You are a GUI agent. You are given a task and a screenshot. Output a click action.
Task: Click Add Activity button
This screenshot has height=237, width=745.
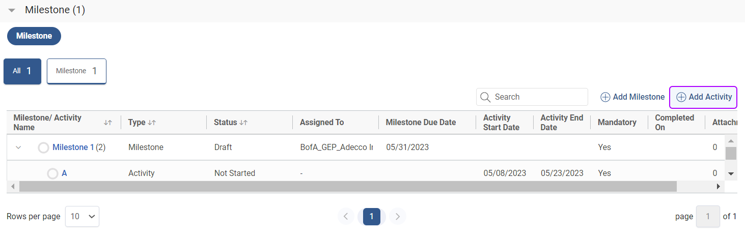pos(704,97)
